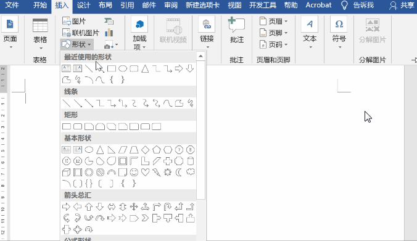This screenshot has height=241, width=417.
Task: Pick the block left arrow in 箭头总汇
Action: [x=77, y=206]
